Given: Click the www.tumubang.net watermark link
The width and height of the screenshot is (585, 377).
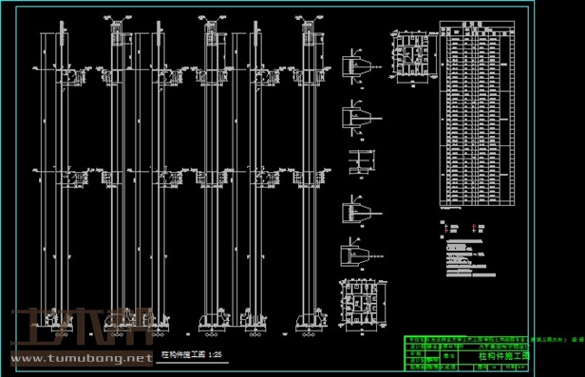Looking at the screenshot, I should tap(82, 359).
